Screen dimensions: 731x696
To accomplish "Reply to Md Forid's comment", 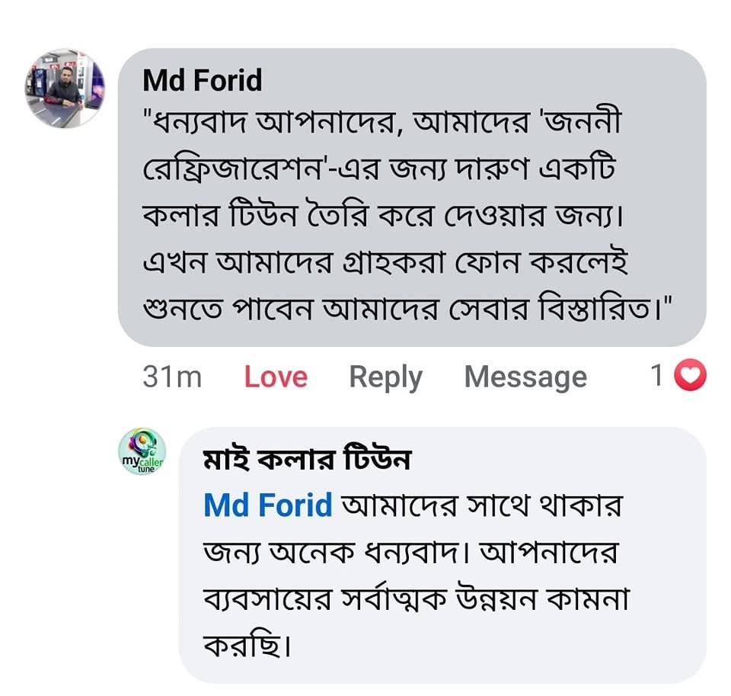I will 385,377.
